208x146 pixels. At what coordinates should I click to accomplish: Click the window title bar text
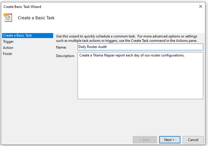(22, 6)
